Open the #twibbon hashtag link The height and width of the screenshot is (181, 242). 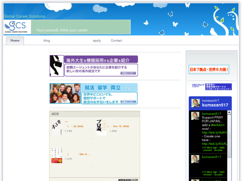pyautogui.click(x=218, y=125)
